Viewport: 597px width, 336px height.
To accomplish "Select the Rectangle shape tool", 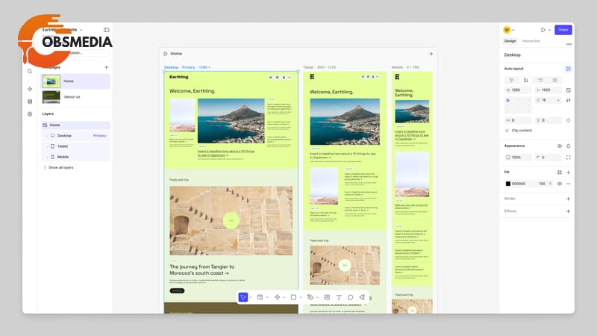I will [x=293, y=297].
